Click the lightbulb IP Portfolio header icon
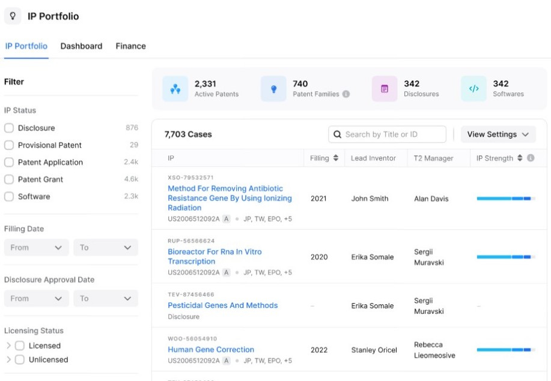551x381 pixels. 13,16
